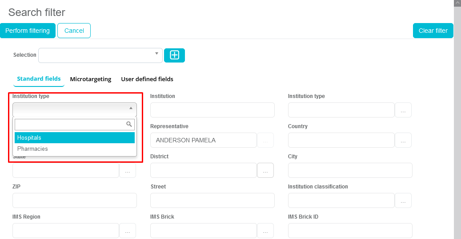The image size is (461, 239).
Task: Open the Institution classification ellipsis button
Action: tap(403, 200)
